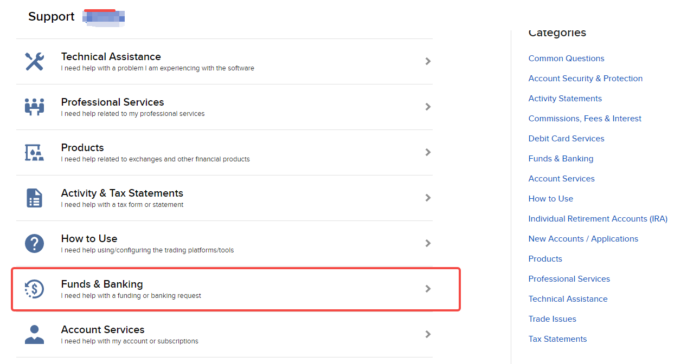
Task: Visit New Accounts / Applications category
Action: click(x=583, y=239)
